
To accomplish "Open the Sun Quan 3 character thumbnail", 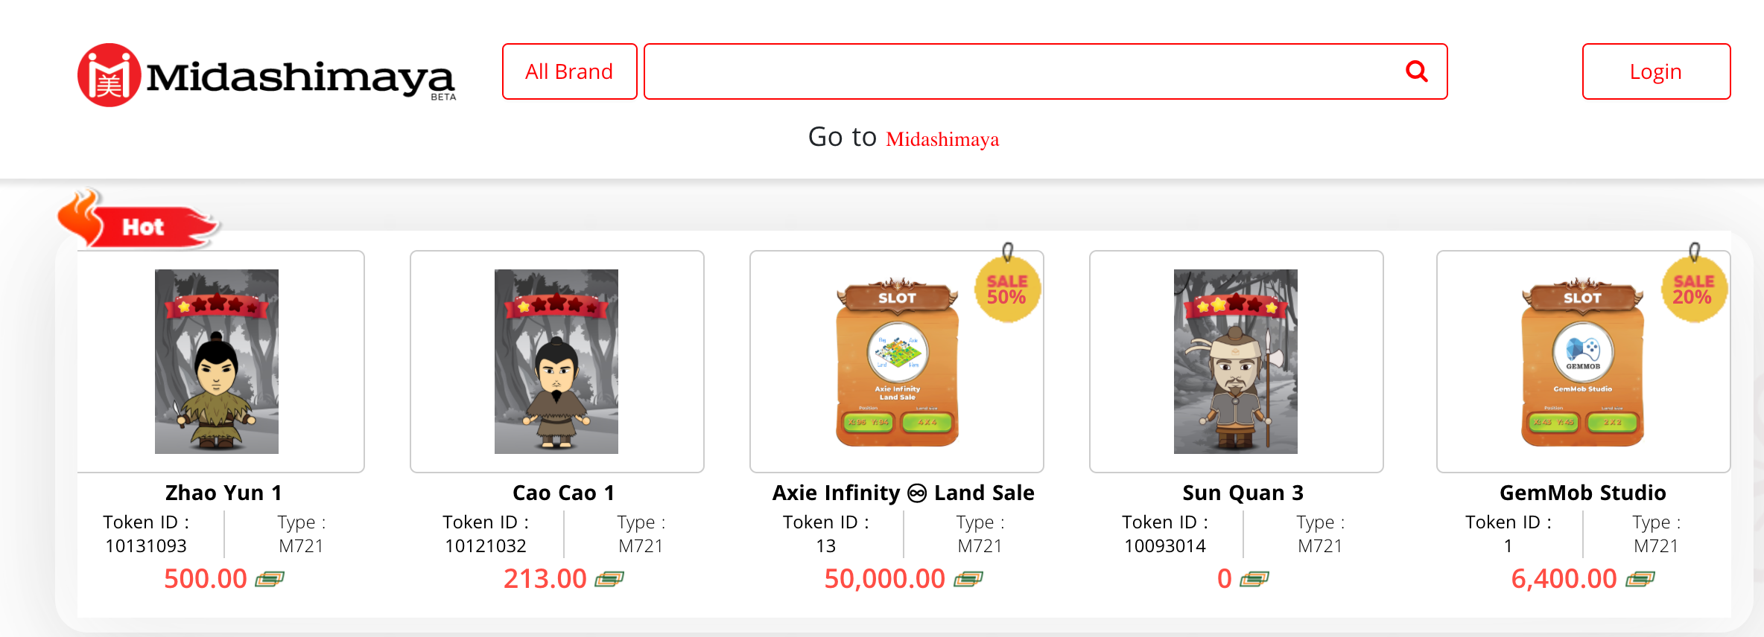I will click(x=1236, y=362).
